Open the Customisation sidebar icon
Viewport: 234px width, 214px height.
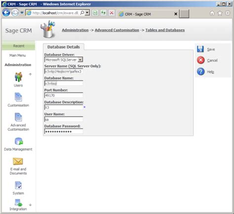18,97
